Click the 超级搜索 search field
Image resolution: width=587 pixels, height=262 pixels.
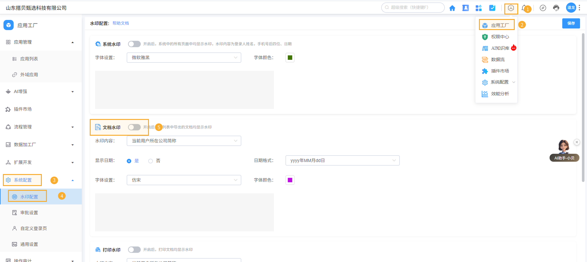click(x=413, y=8)
